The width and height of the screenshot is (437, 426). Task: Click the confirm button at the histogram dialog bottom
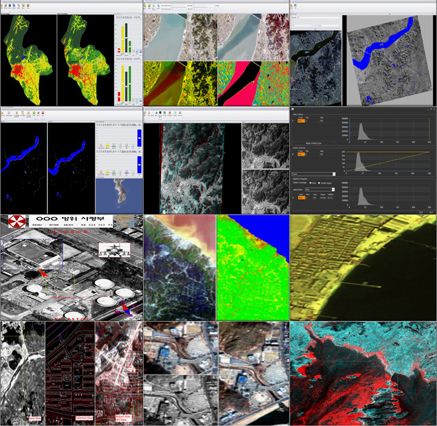tap(420, 211)
